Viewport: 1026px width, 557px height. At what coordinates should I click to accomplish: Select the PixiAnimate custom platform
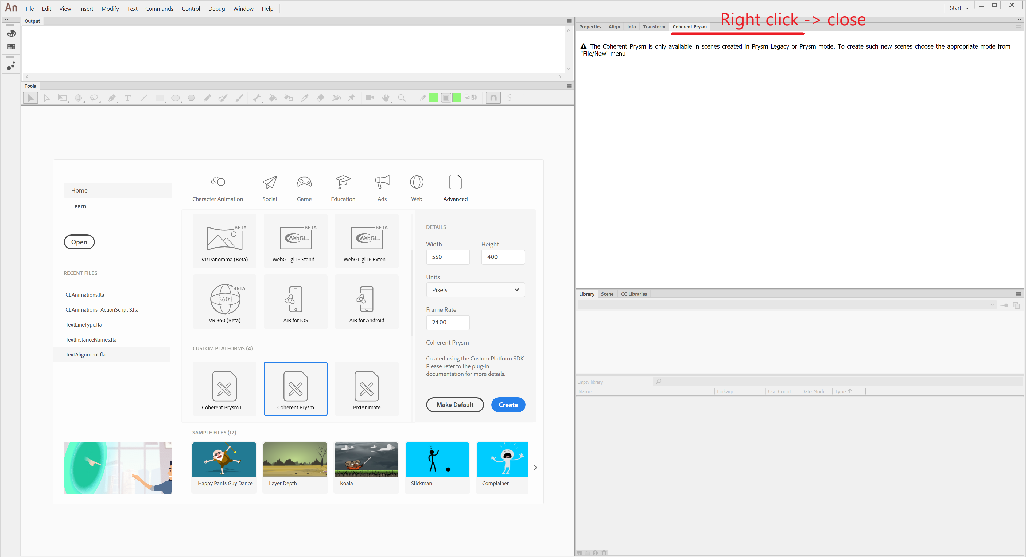coord(366,389)
